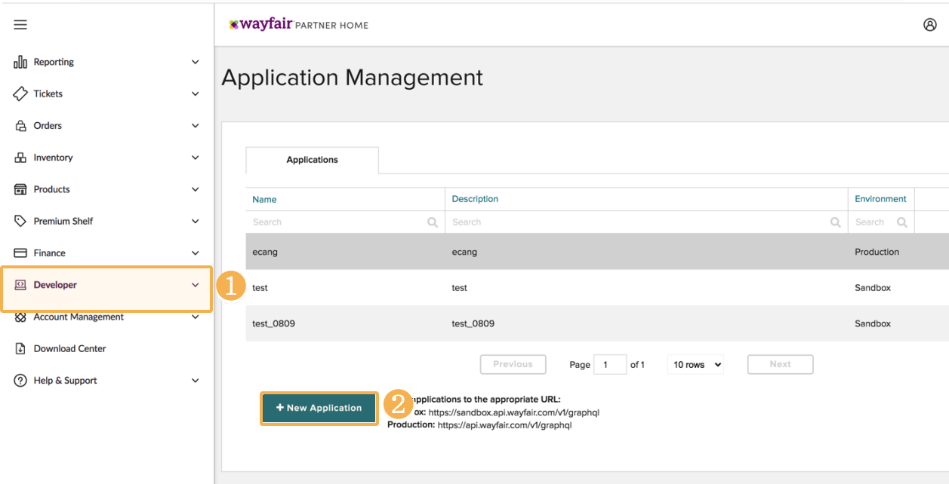Click the Inventory boxes icon

click(x=20, y=158)
